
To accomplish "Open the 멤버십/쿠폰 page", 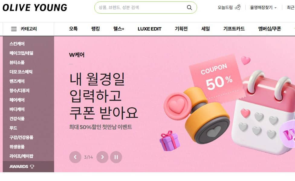I will [269, 29].
